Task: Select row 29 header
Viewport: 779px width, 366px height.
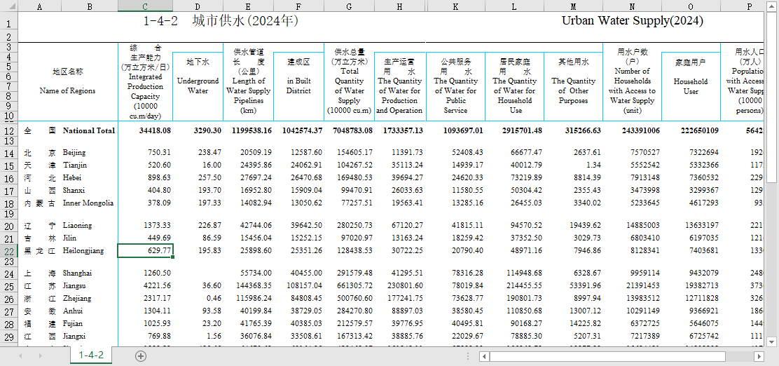Action: tap(8, 337)
